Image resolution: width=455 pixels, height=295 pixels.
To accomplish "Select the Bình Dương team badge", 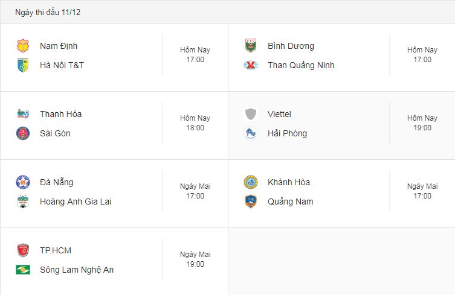I will click(250, 46).
